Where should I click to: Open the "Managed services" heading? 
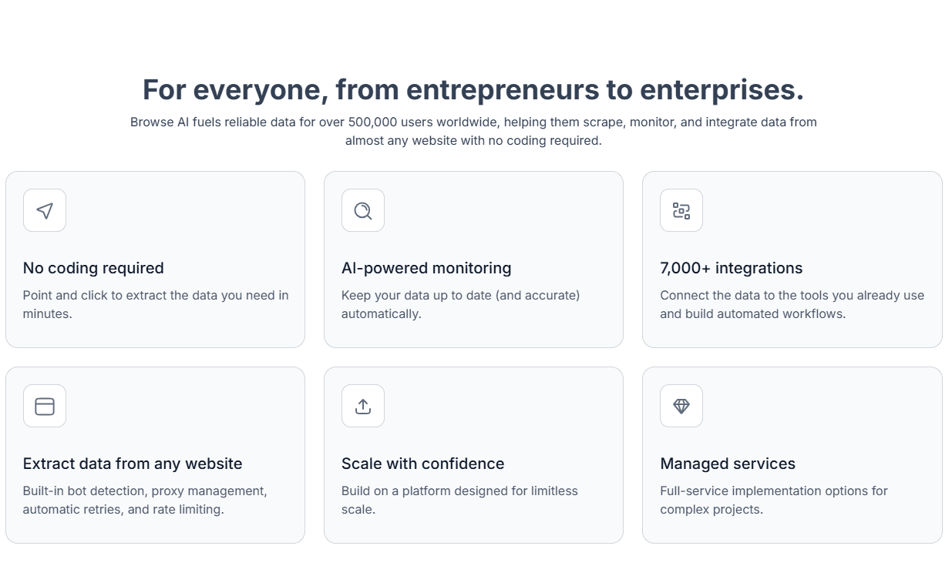(727, 464)
